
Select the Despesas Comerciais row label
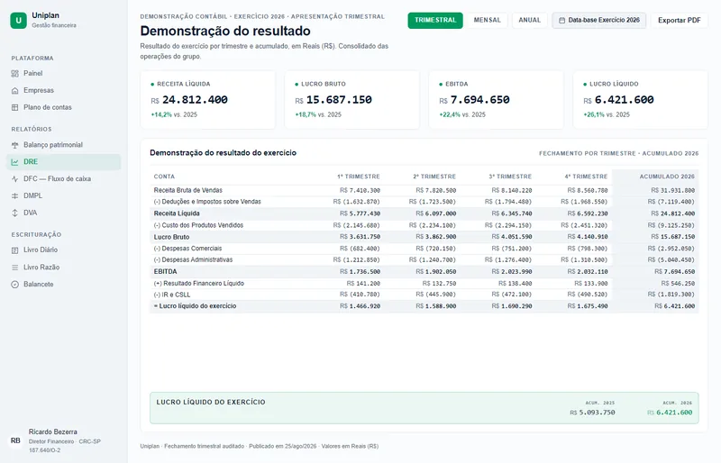click(187, 249)
